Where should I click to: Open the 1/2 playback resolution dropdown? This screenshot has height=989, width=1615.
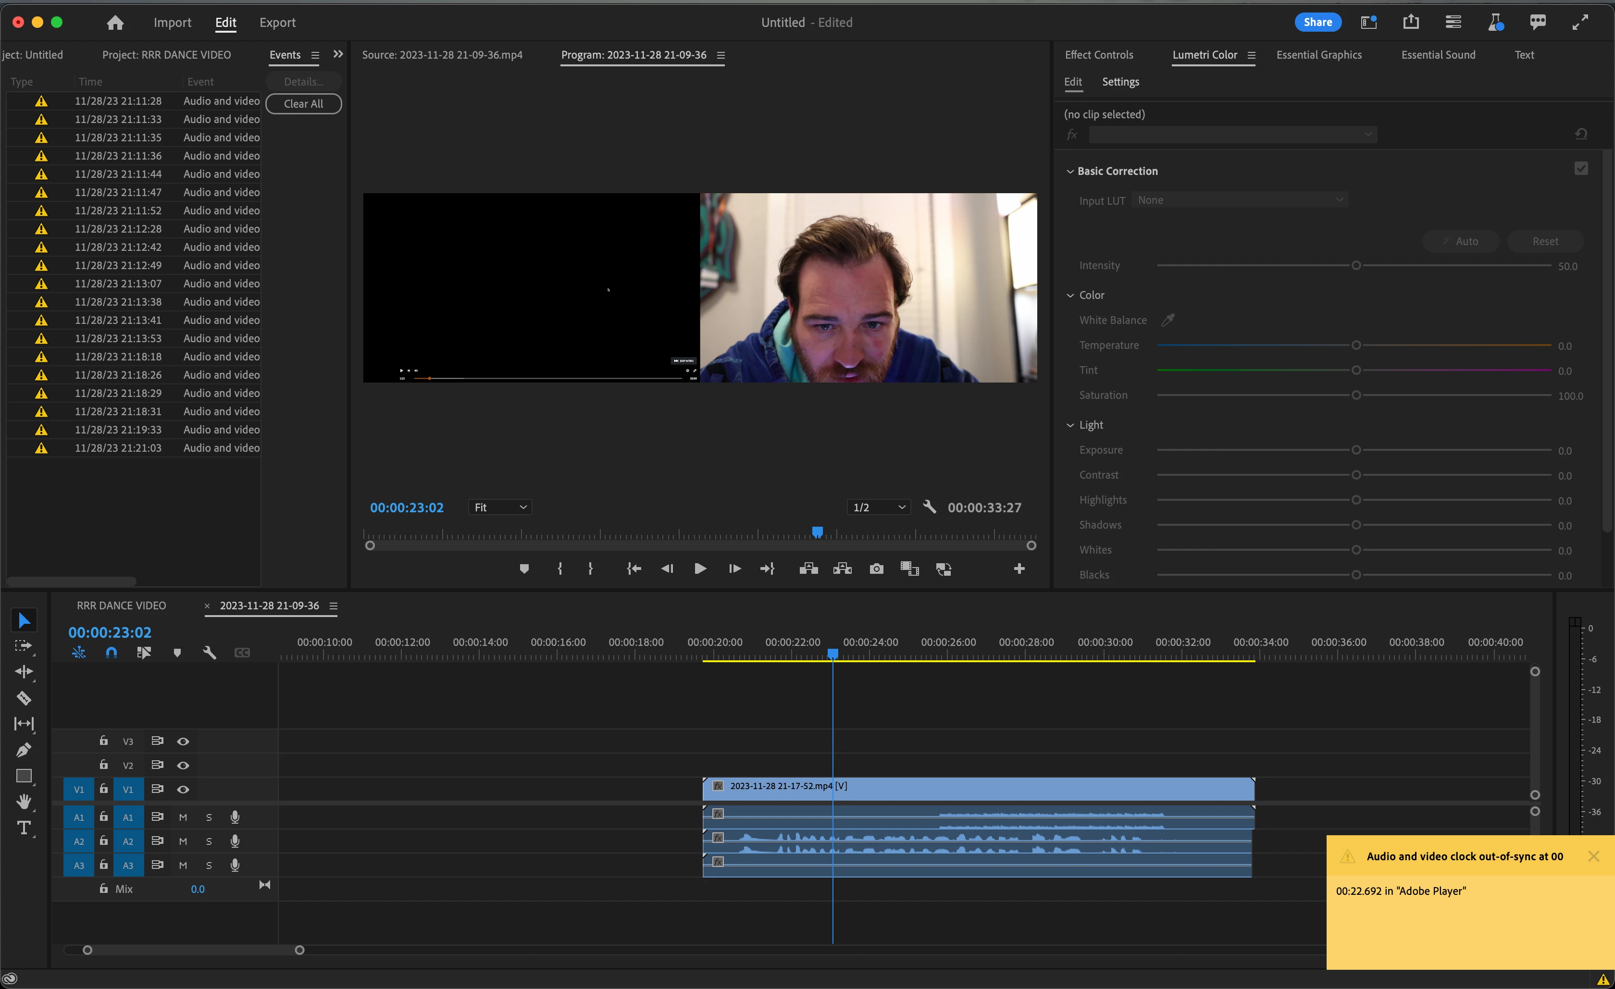coord(878,507)
